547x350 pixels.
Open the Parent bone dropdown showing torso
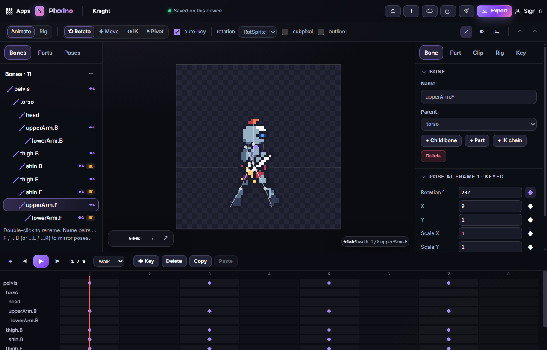[x=479, y=124]
